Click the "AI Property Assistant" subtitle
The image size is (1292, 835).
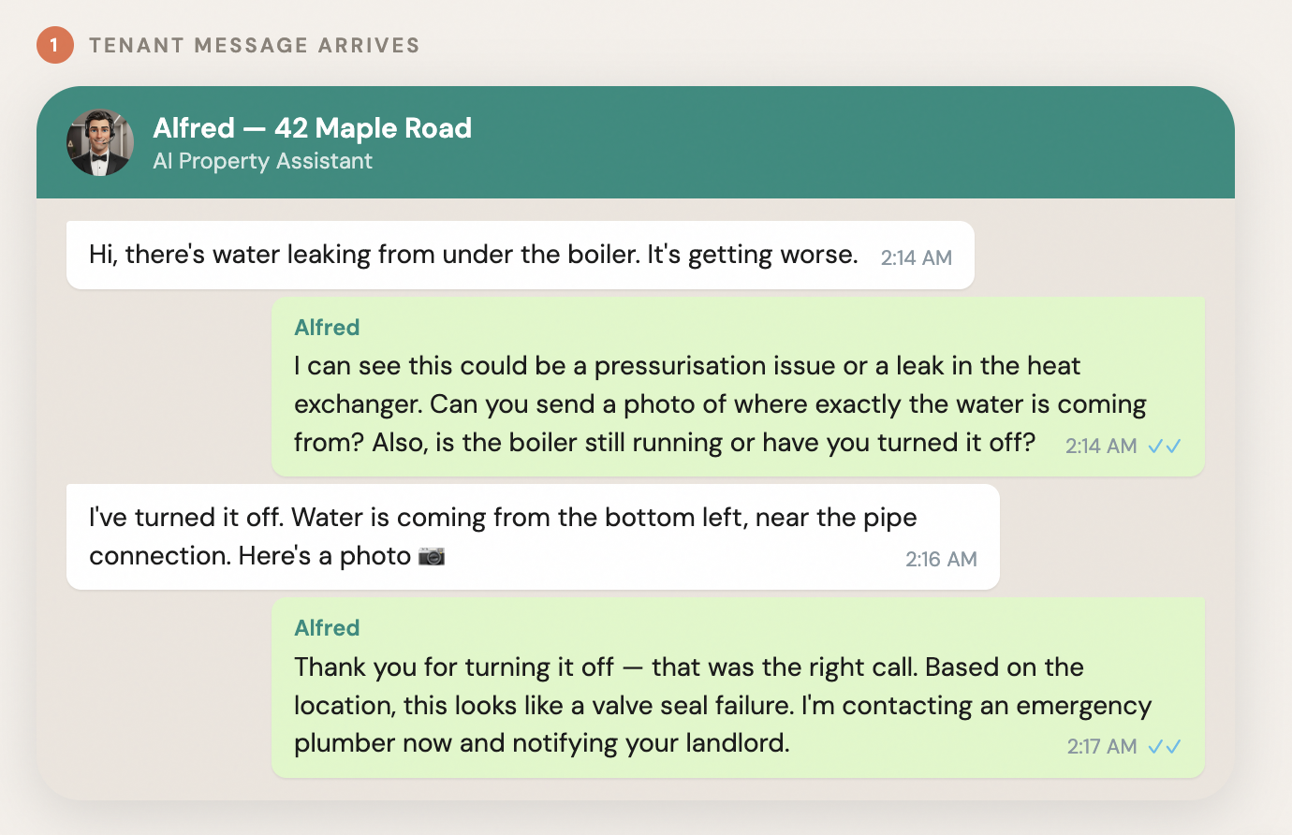pyautogui.click(x=262, y=161)
